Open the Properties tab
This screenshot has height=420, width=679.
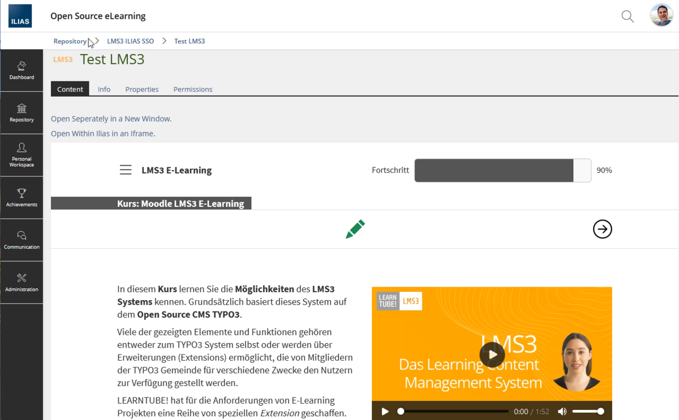(141, 89)
